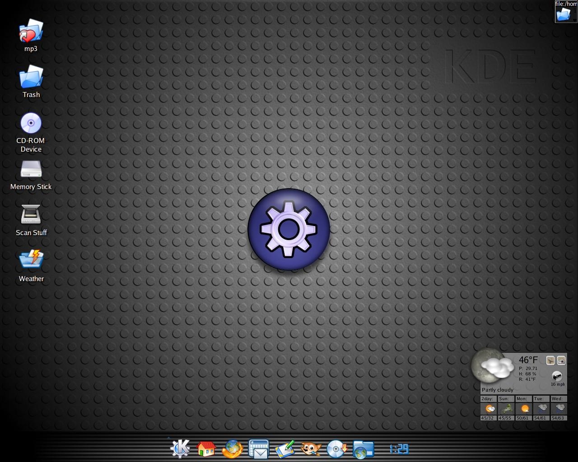
Task: Launch the notepad with green pen icon
Action: [x=285, y=449]
